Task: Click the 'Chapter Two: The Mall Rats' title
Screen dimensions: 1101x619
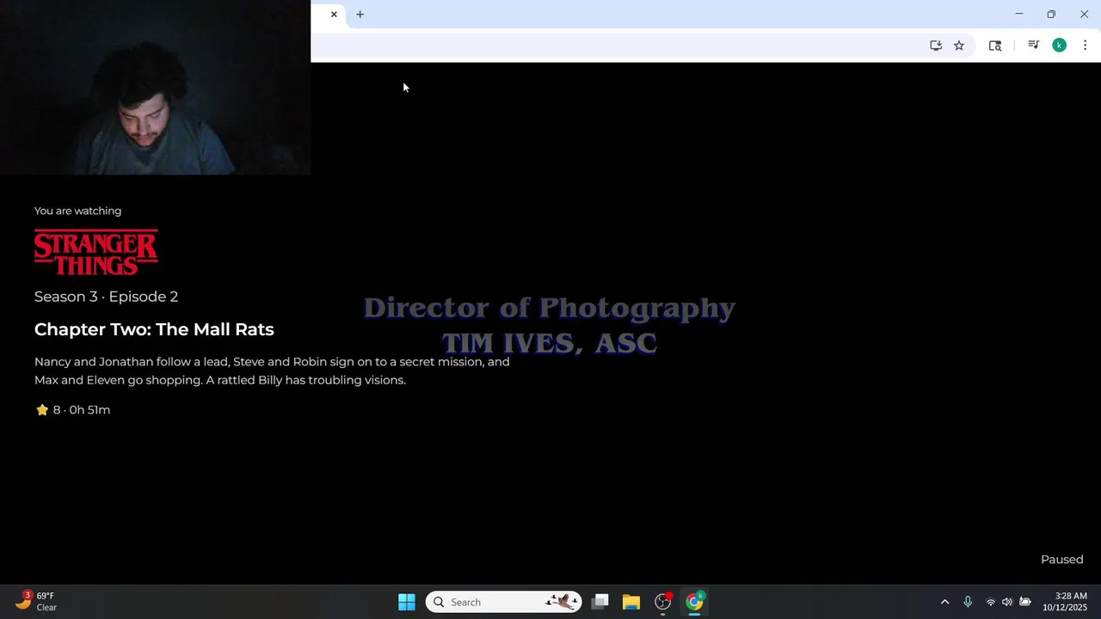Action: (x=154, y=329)
